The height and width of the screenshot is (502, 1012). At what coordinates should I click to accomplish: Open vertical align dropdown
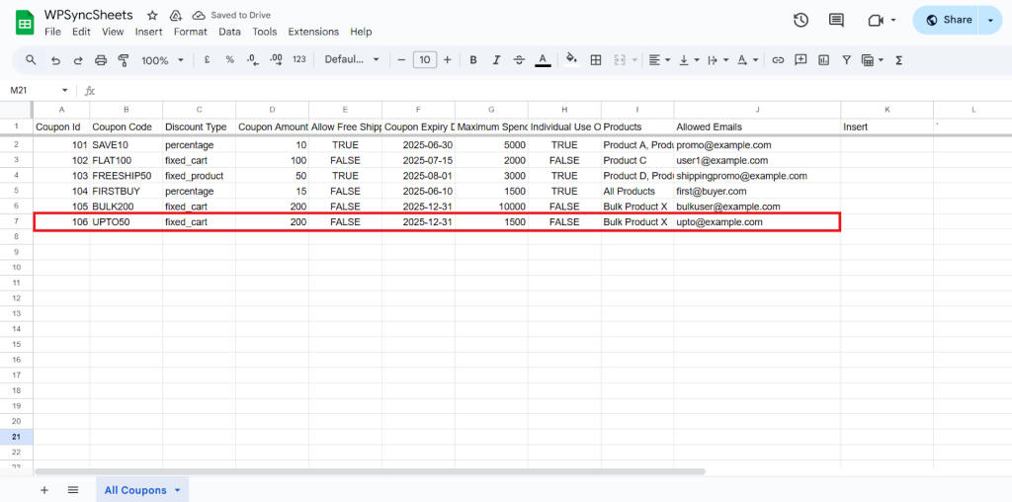click(x=689, y=60)
